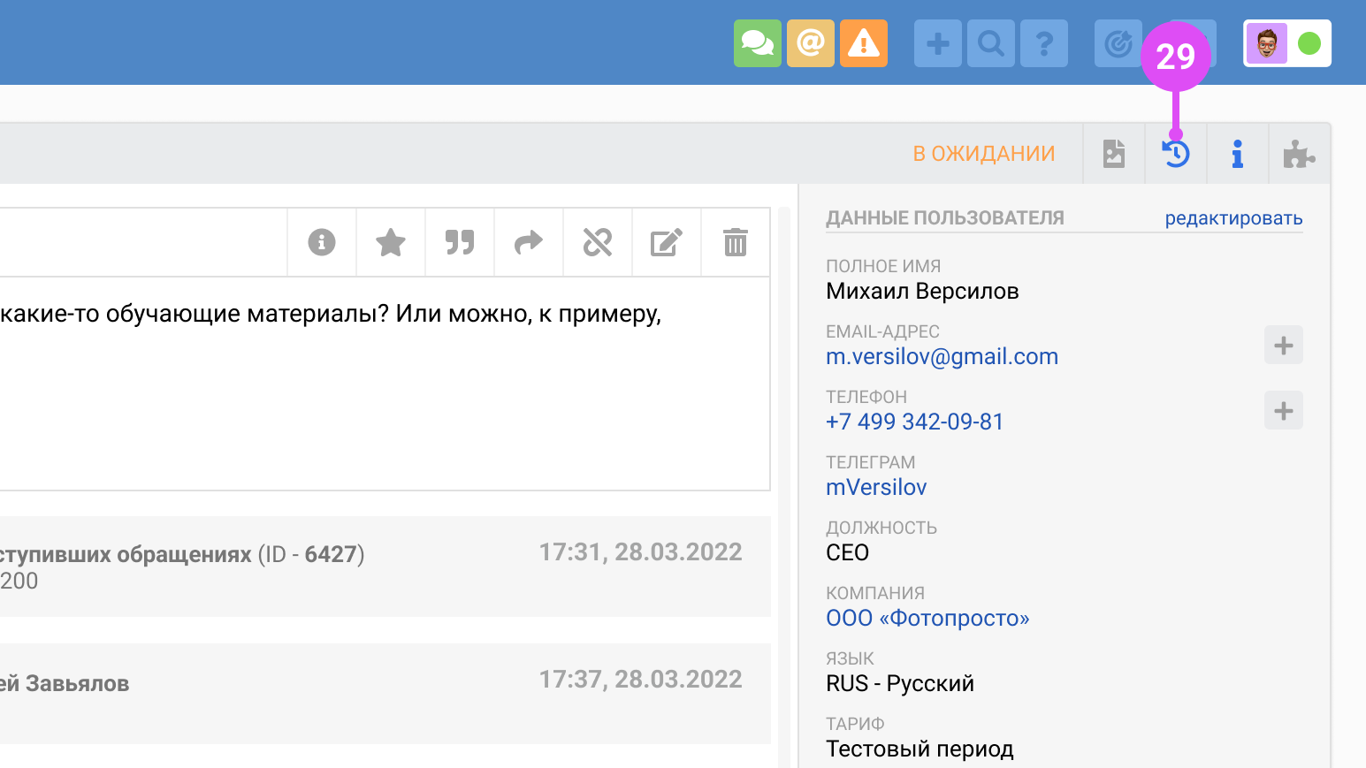Open the chats icon in header
1366x768 pixels.
(x=757, y=43)
